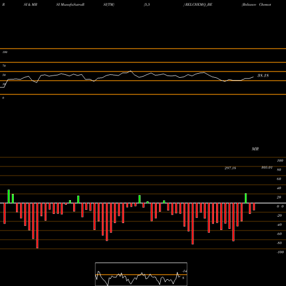286x286 pixels.
Task: Click the 80 label on MR axis
Action: (x=279, y=170)
